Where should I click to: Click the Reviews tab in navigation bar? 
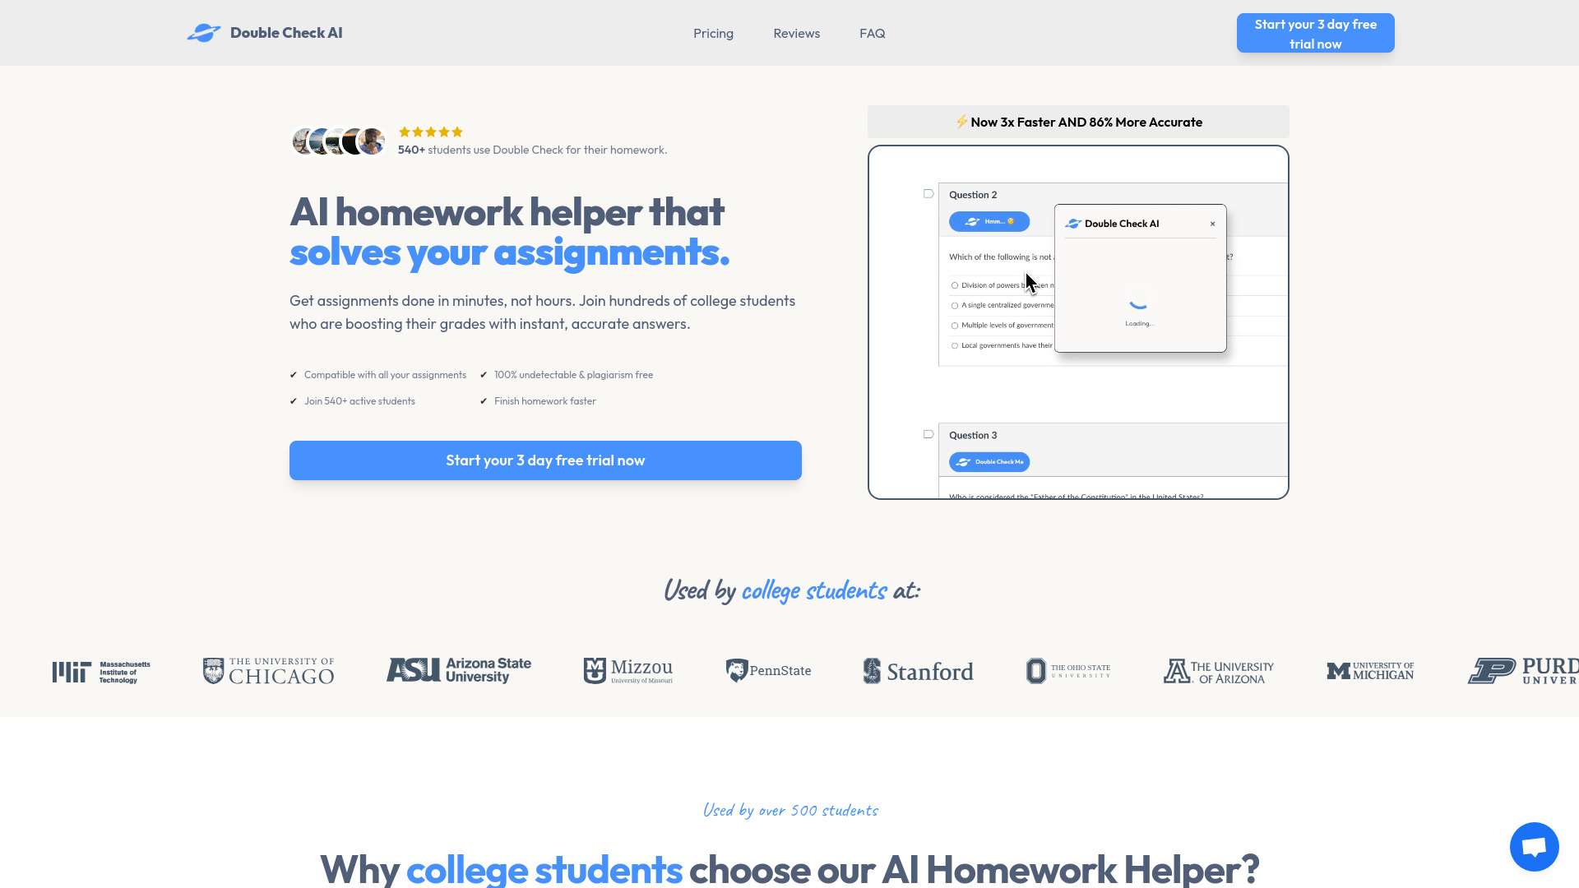click(x=796, y=34)
